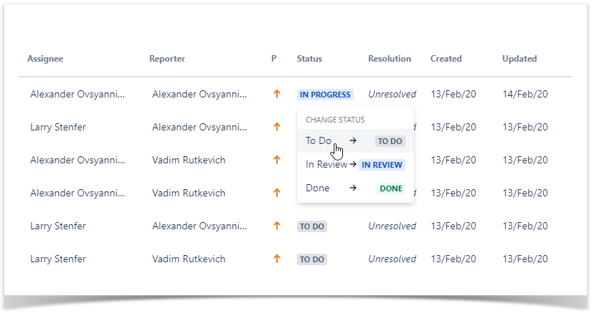Viewport: 597px width, 316px height.
Task: Sort by P priority column header
Action: 273,59
